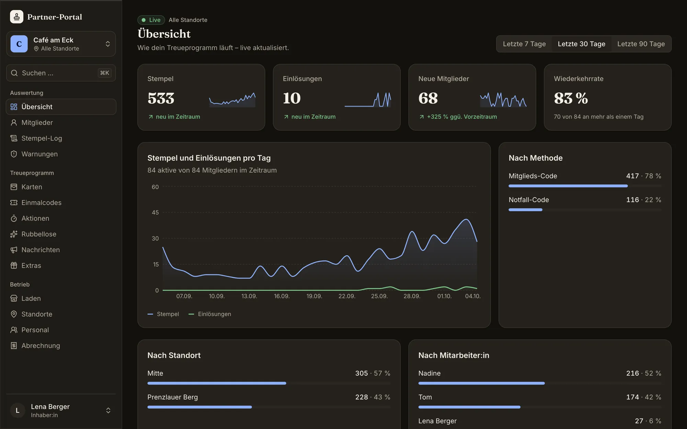This screenshot has width=687, height=429.
Task: Click the Standorte map pin icon
Action: (14, 314)
